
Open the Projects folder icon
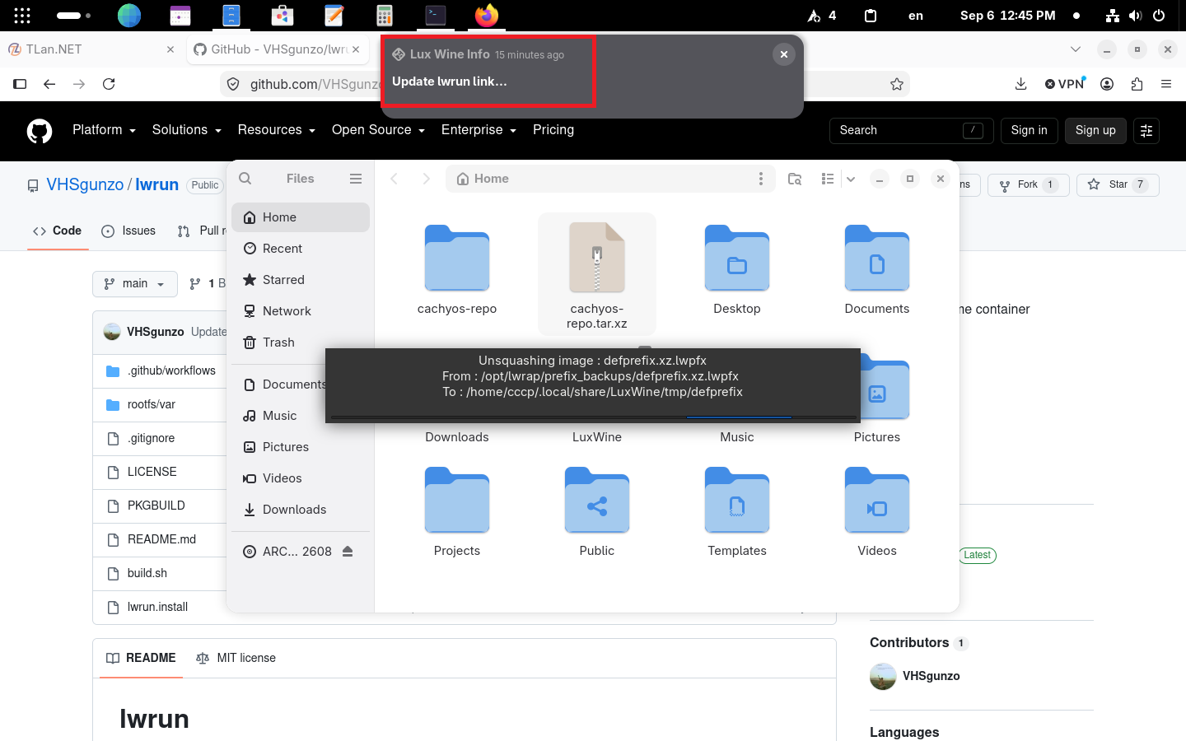[x=457, y=501]
